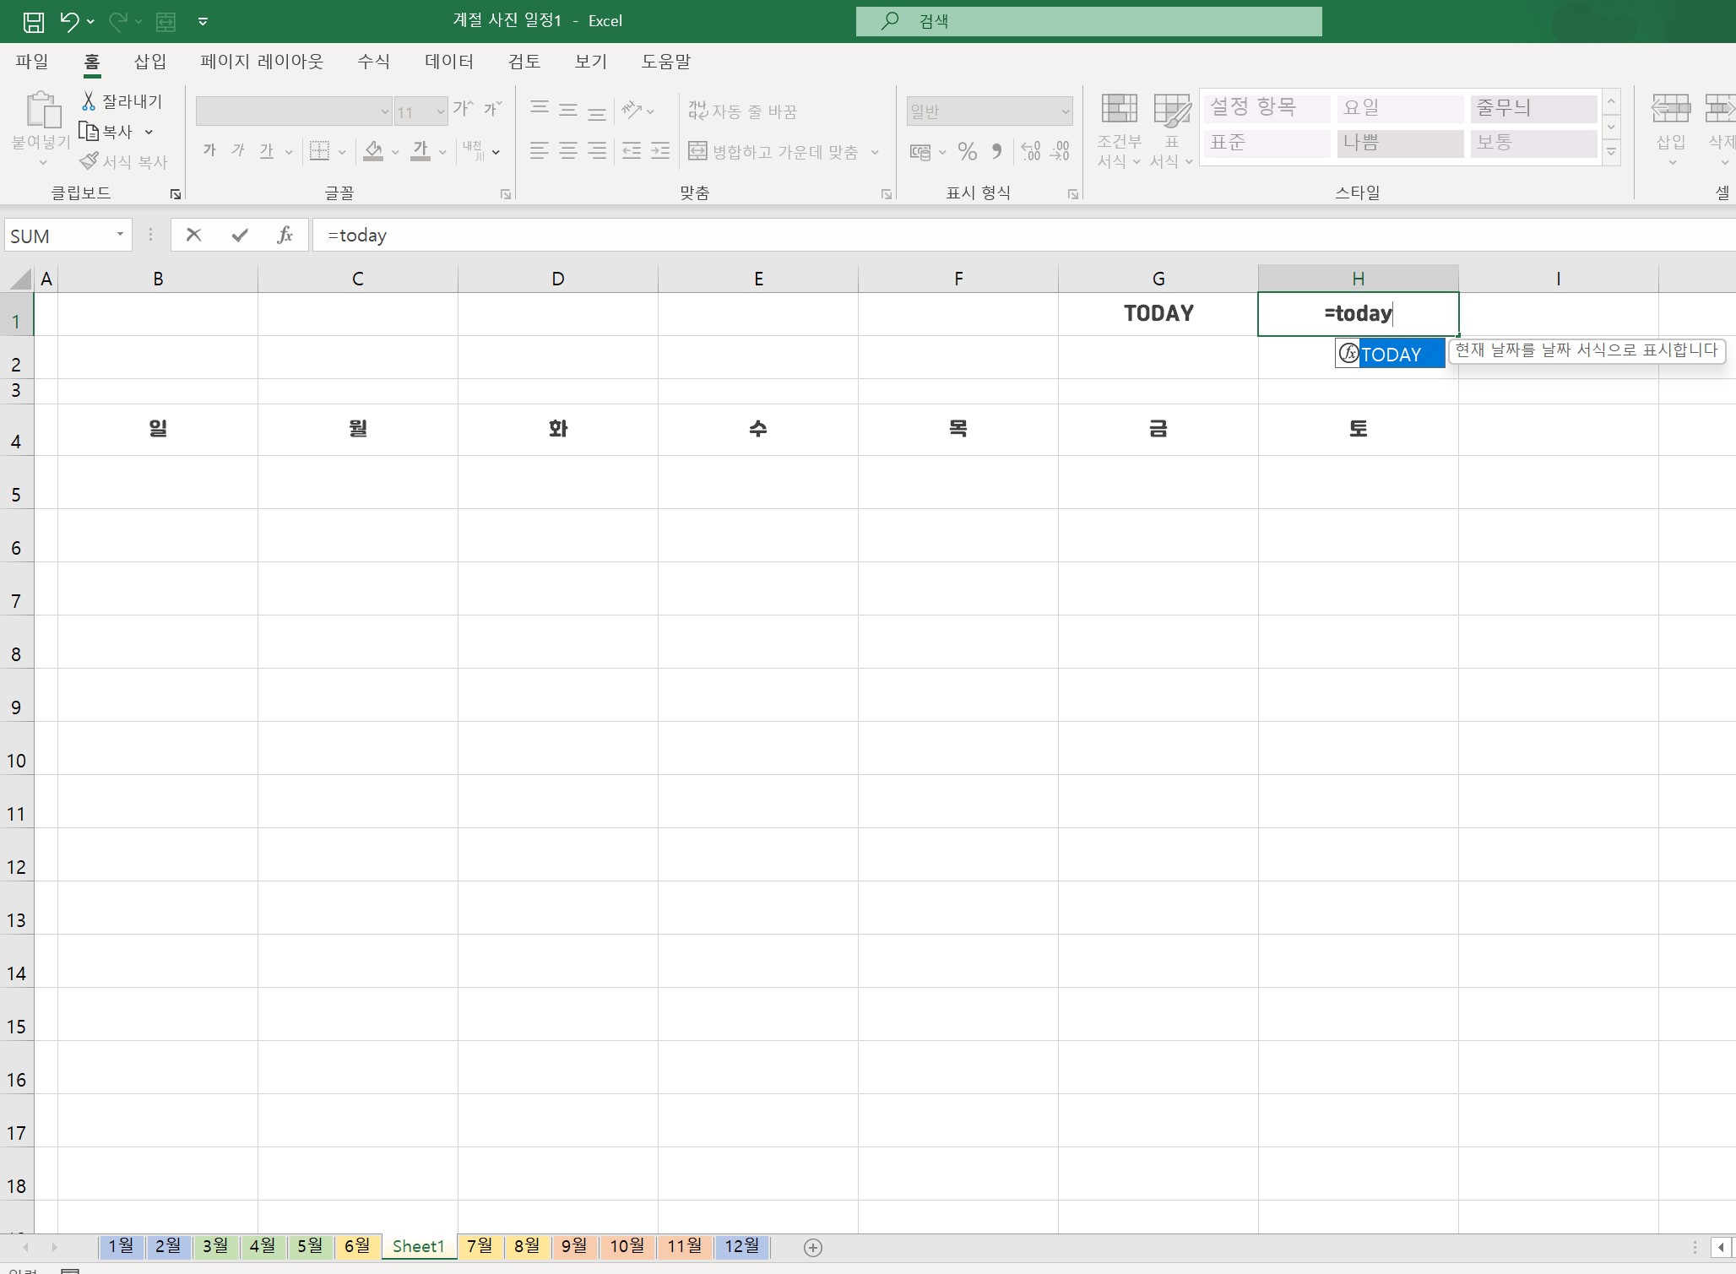Toggle Italic (가) formatting
This screenshot has height=1274, width=1736.
238,151
